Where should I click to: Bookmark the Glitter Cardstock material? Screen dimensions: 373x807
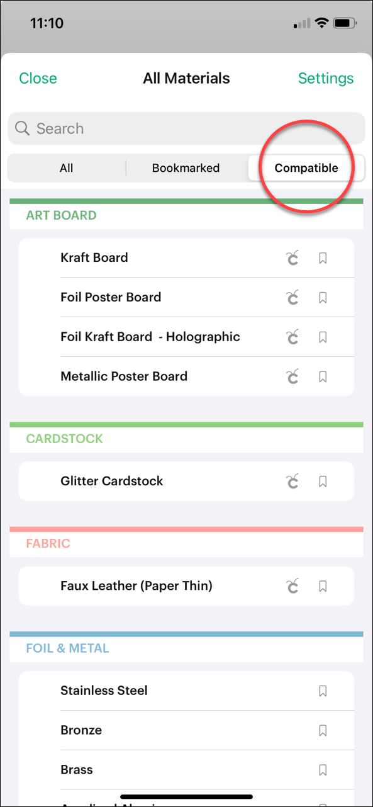tap(323, 481)
